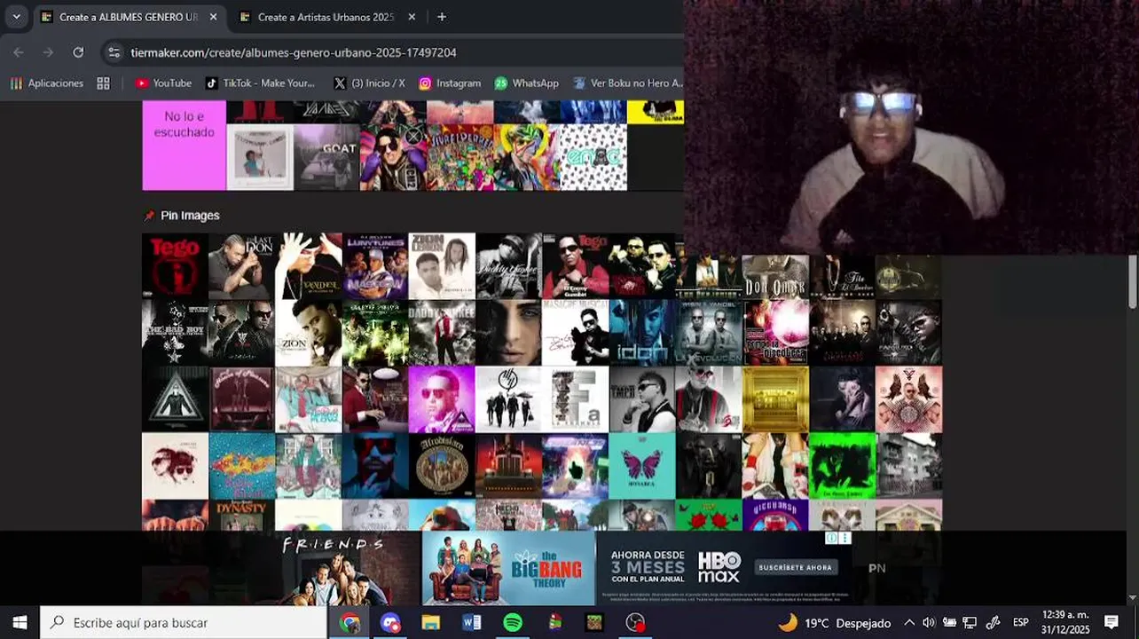Select the emoji-pattern white album cover in tier row
The width and height of the screenshot is (1139, 639).
[593, 157]
